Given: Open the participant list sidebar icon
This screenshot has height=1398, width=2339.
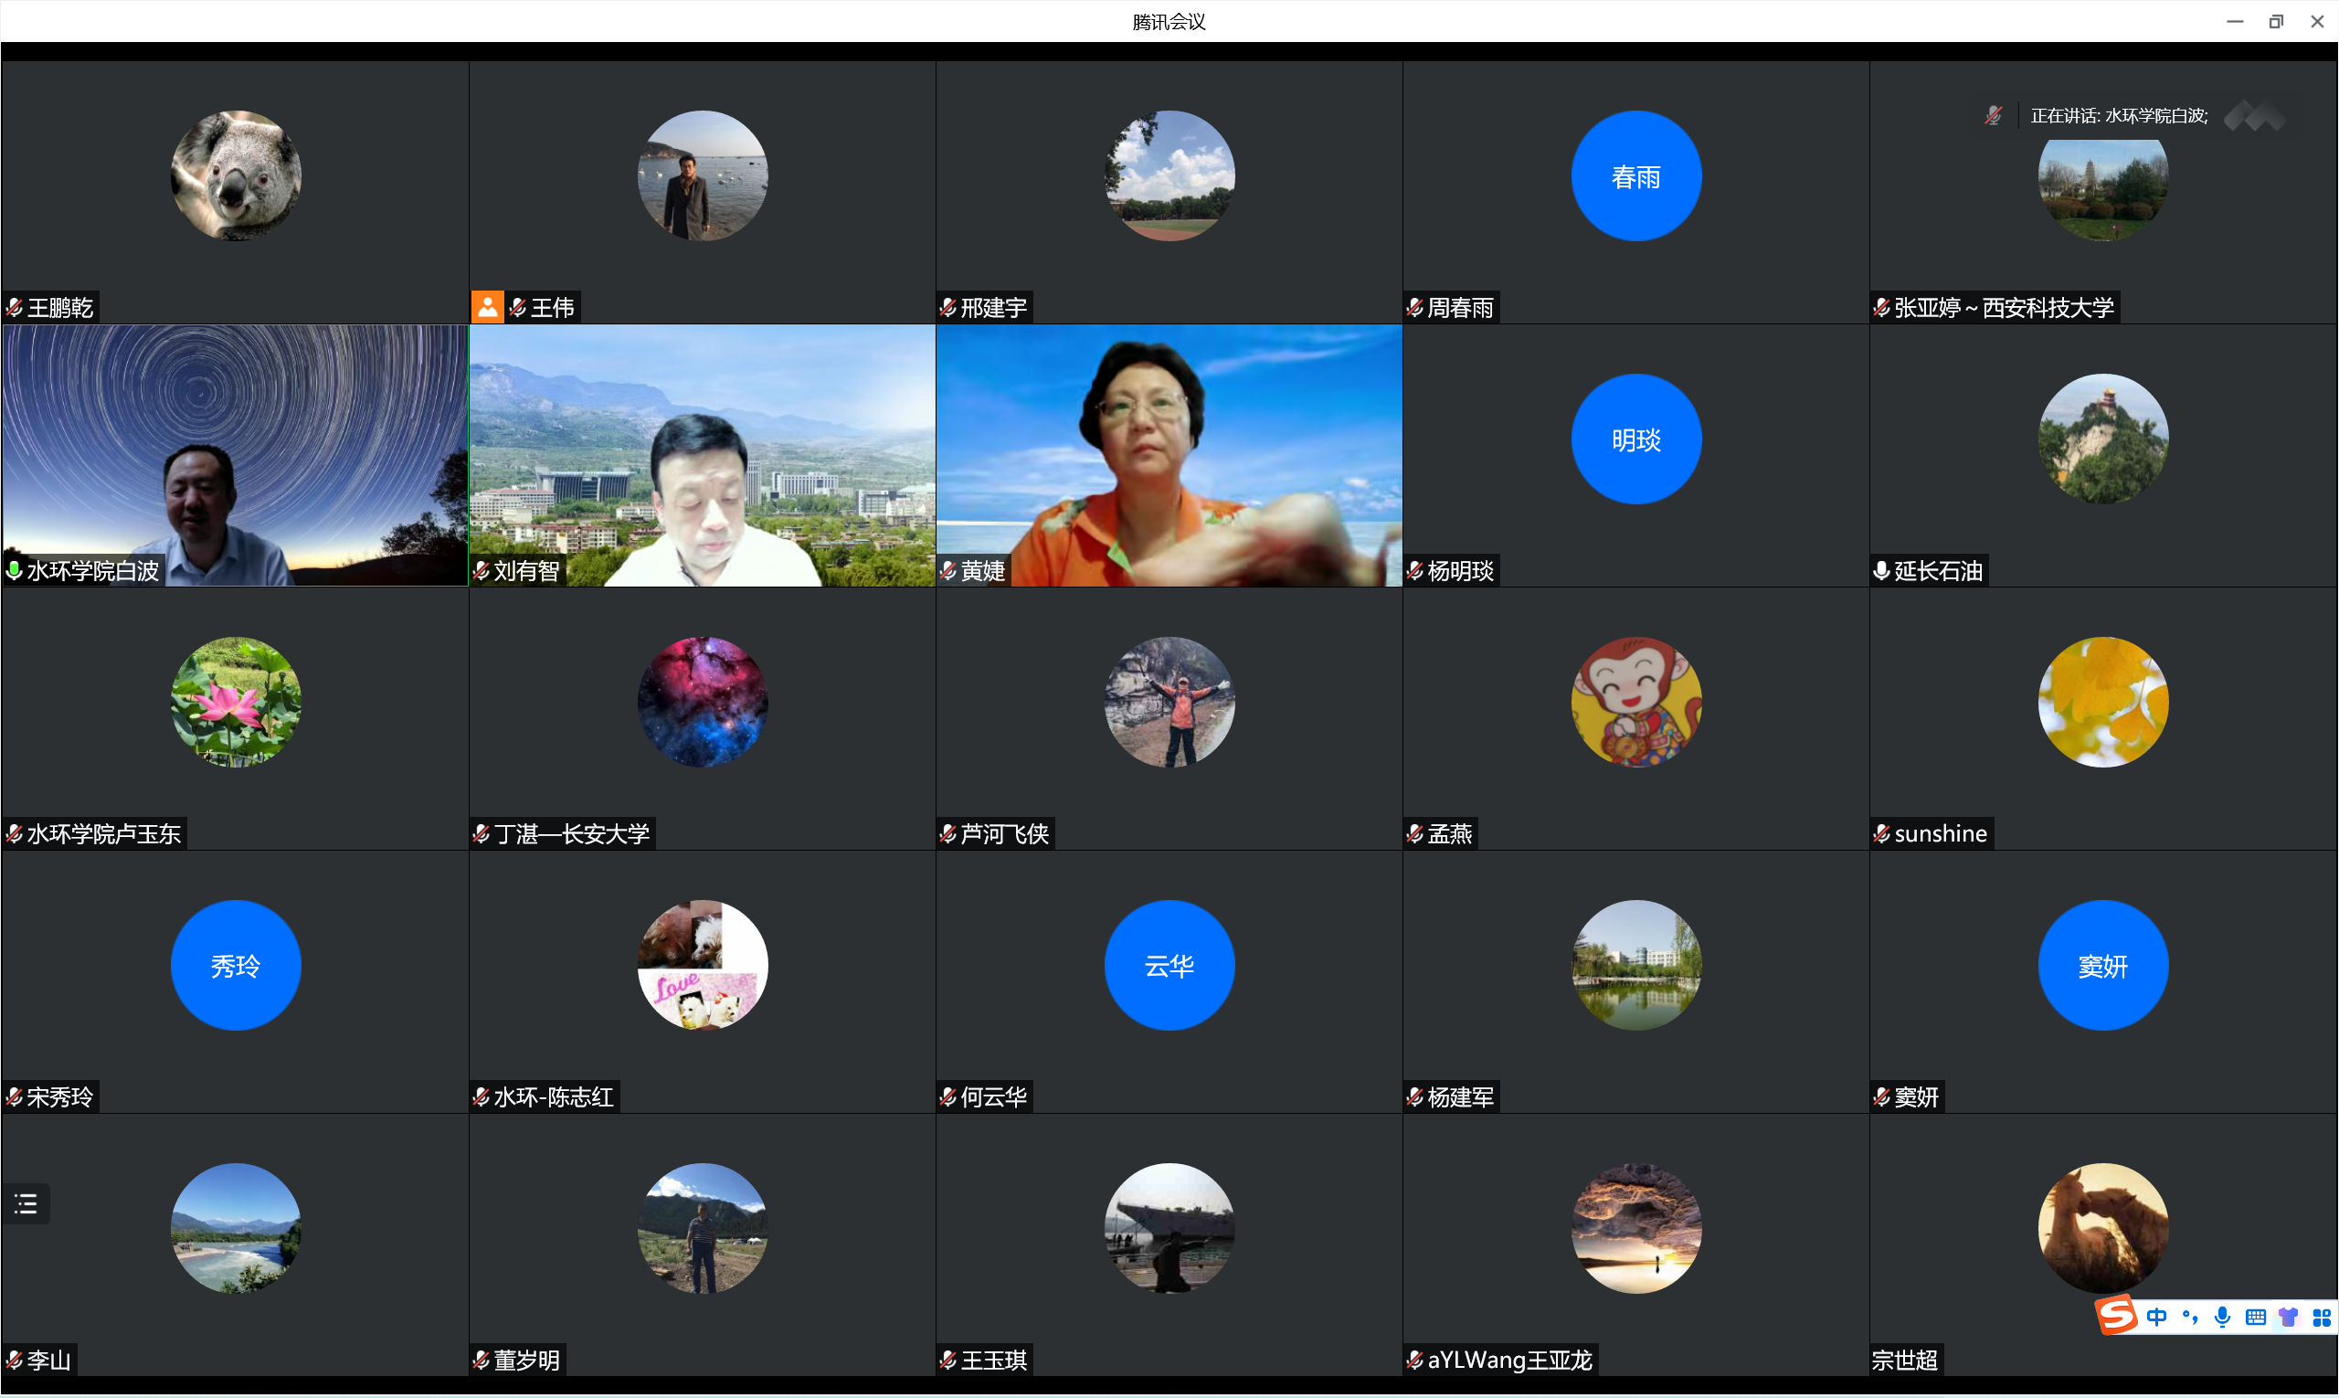Looking at the screenshot, I should 26,1204.
